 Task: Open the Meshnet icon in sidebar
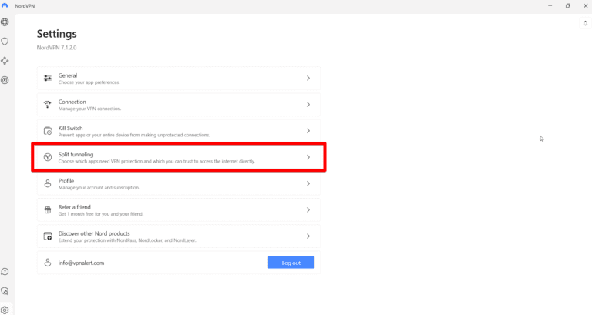pyautogui.click(x=5, y=61)
